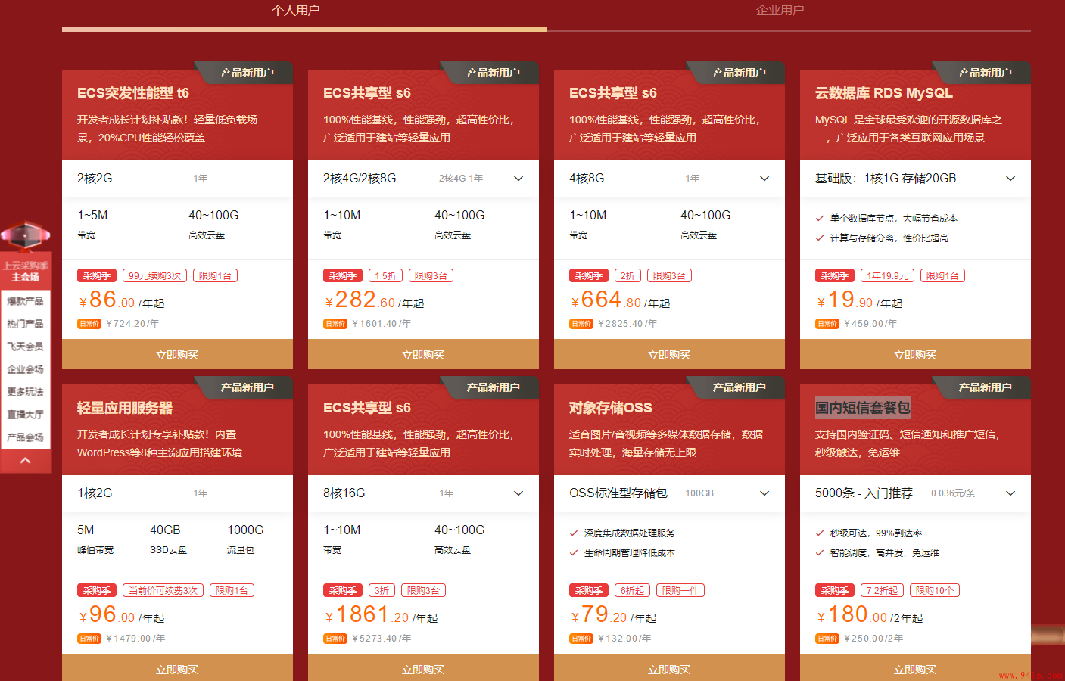Click the 7.2折起 discount tag
The height and width of the screenshot is (681, 1065).
coord(883,591)
